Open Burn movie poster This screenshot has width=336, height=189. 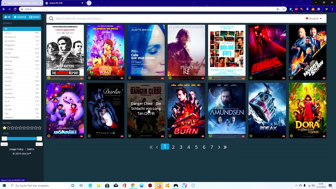[x=186, y=111]
